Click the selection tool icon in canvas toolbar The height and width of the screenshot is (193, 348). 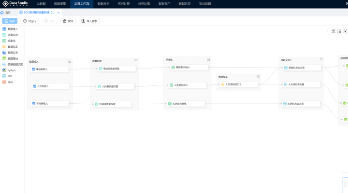tap(339, 31)
